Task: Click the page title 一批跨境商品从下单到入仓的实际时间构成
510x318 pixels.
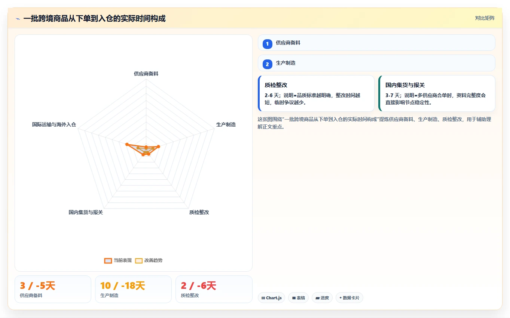Action: pos(94,18)
